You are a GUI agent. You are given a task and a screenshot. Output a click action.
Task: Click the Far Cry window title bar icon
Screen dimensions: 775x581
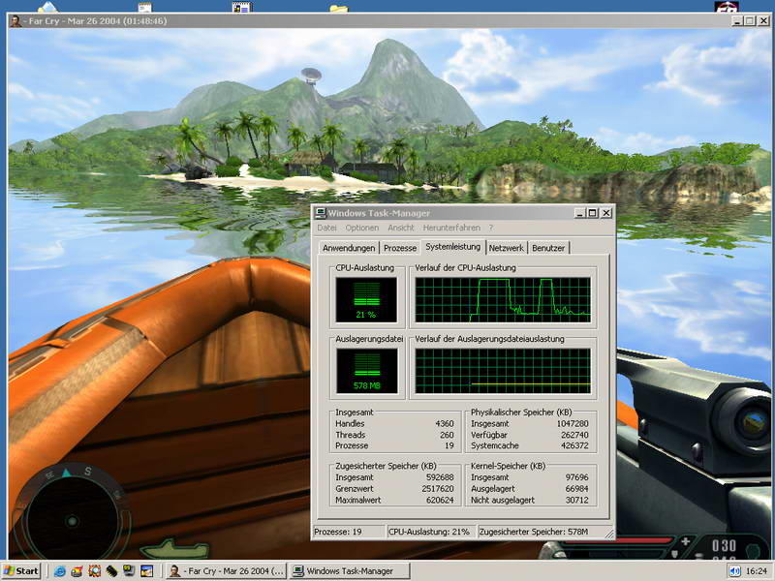point(15,20)
